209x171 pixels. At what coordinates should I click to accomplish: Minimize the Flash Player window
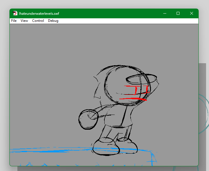165,13
